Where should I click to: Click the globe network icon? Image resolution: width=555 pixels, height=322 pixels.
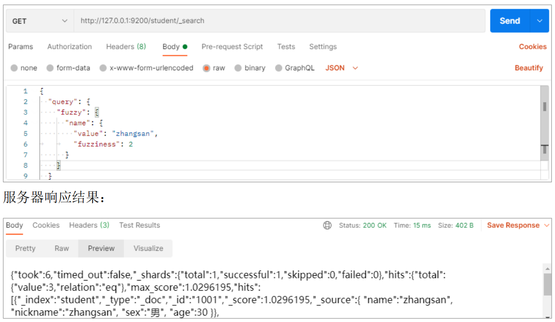327,226
